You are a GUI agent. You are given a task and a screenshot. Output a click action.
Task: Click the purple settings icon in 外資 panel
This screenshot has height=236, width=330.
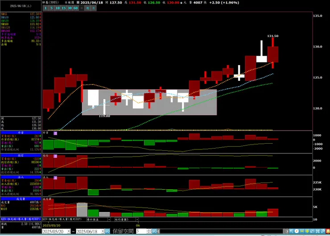55,133
